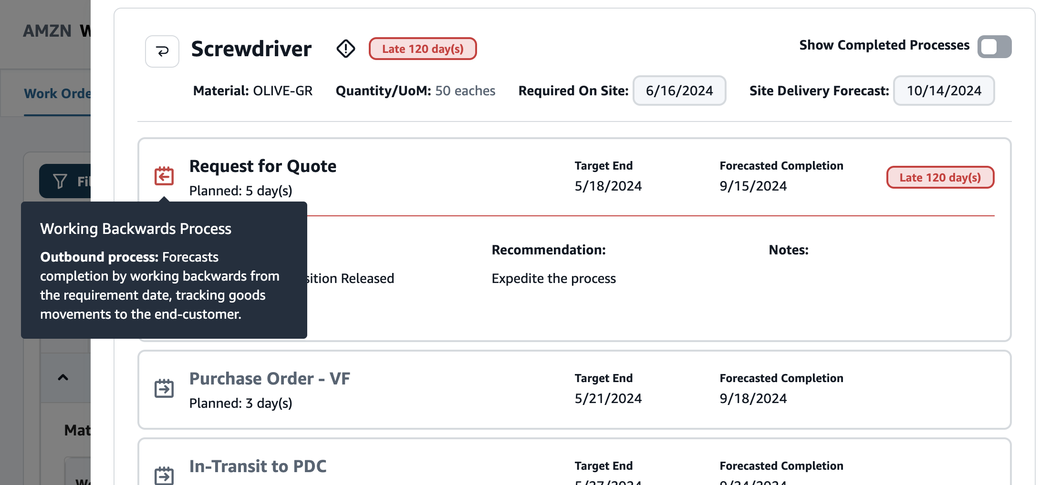Click the warning diamond icon next to Screwdriver
The height and width of the screenshot is (485, 1040).
[x=345, y=49]
